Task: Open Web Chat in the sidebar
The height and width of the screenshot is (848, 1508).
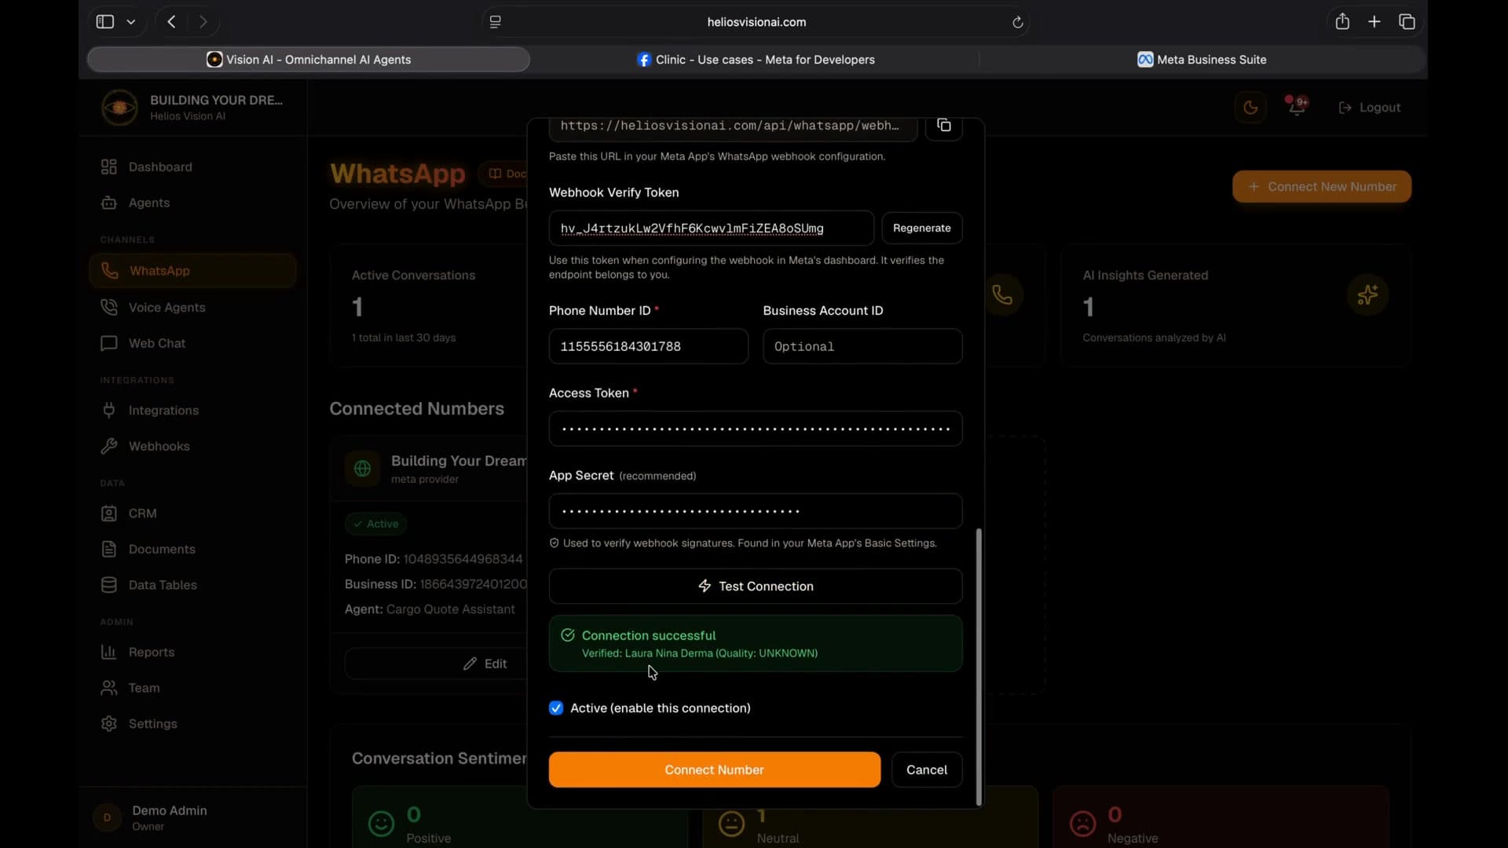Action: [x=192, y=343]
